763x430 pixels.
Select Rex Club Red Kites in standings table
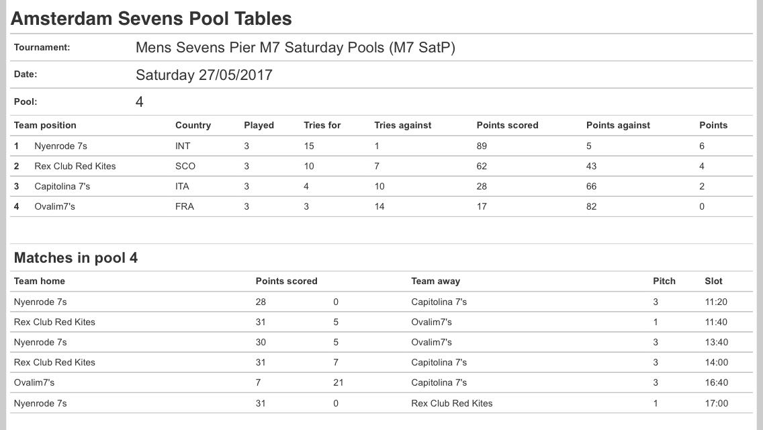point(75,166)
